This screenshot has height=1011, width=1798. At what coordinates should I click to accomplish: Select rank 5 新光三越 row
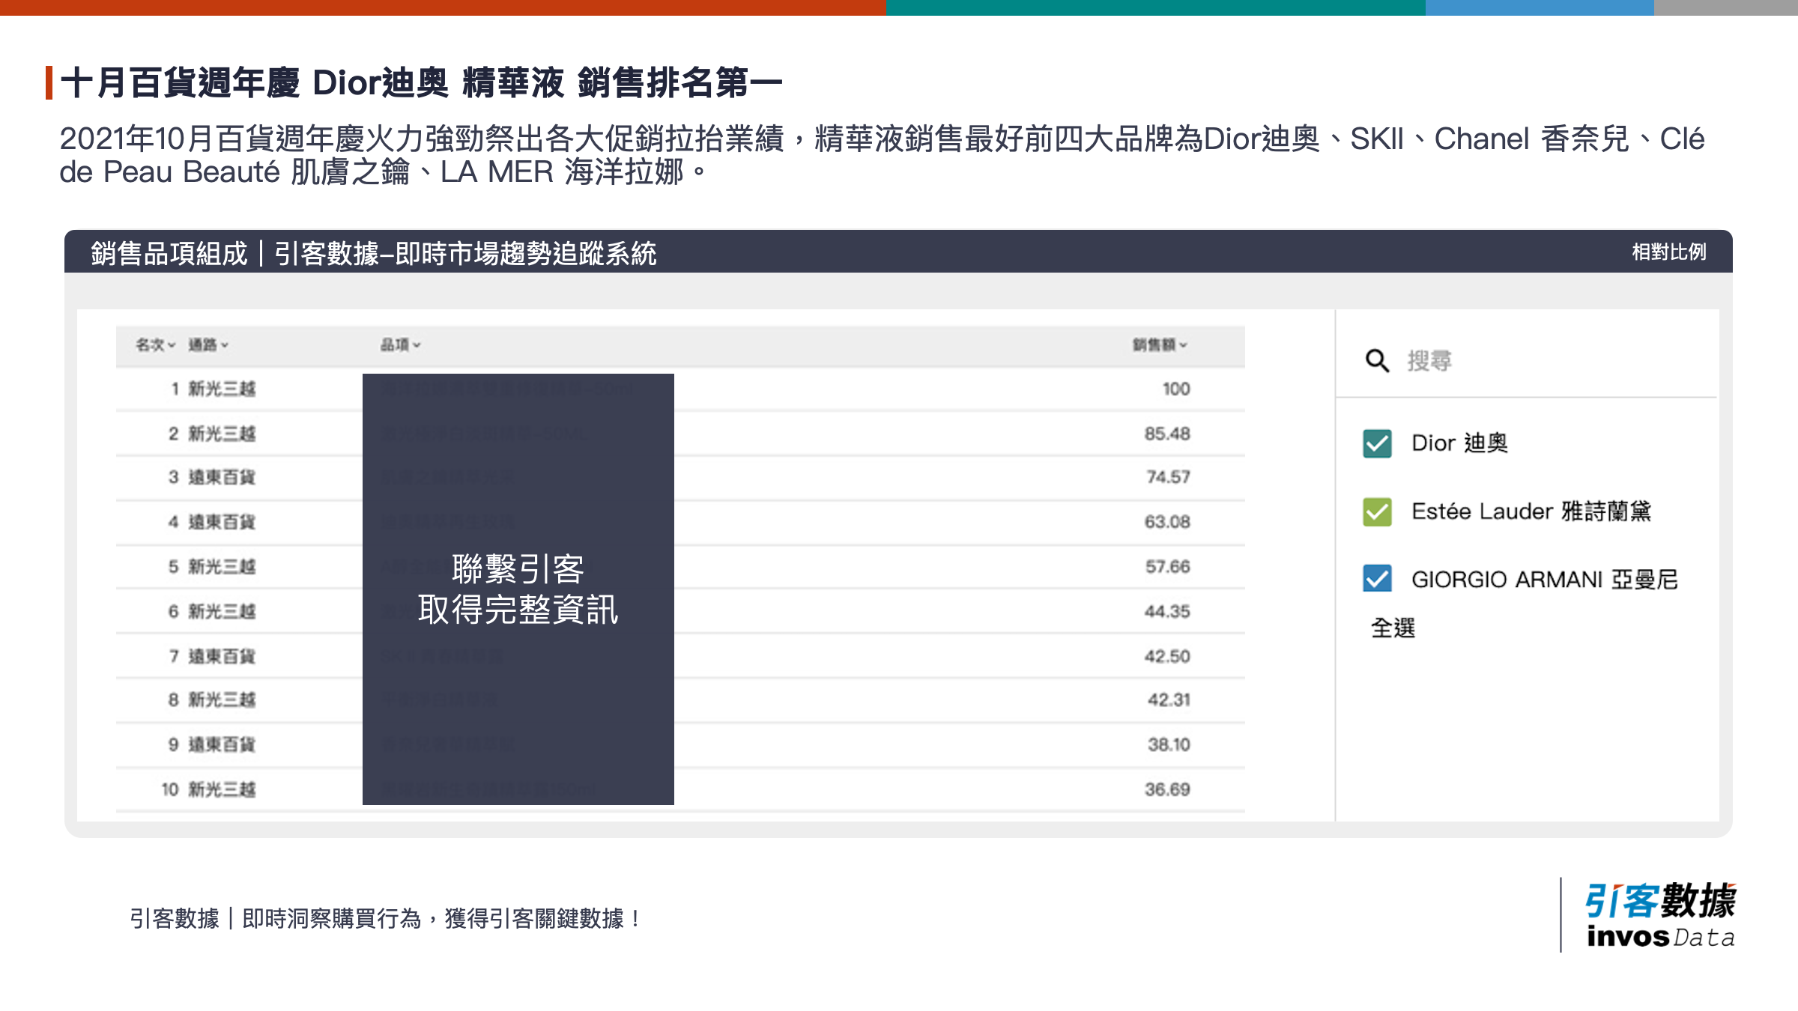tap(680, 567)
